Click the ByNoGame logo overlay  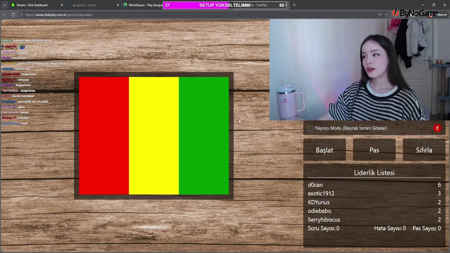[x=415, y=14]
